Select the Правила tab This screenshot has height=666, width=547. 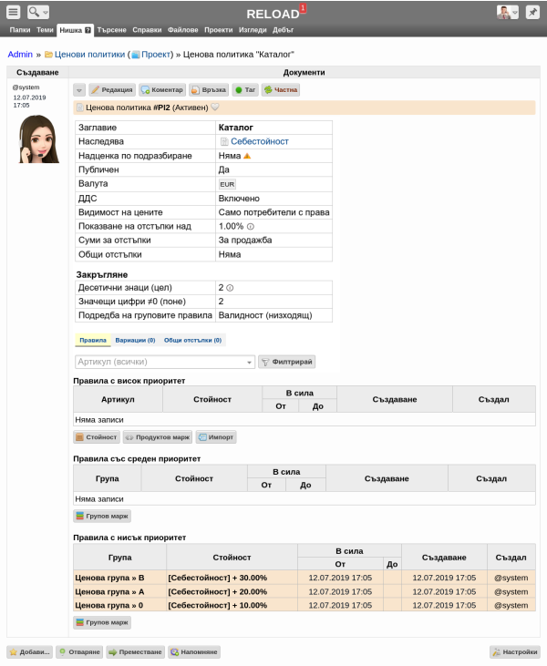point(93,340)
